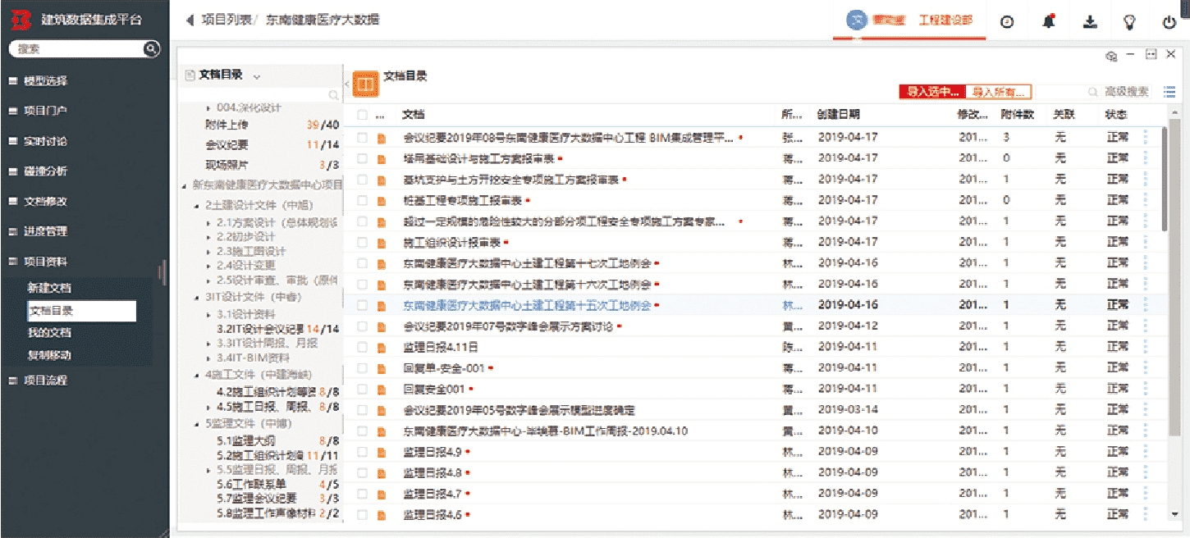Viewport: 1190px width, 538px height.
Task: Click the download tray icon in header
Action: 1090,22
